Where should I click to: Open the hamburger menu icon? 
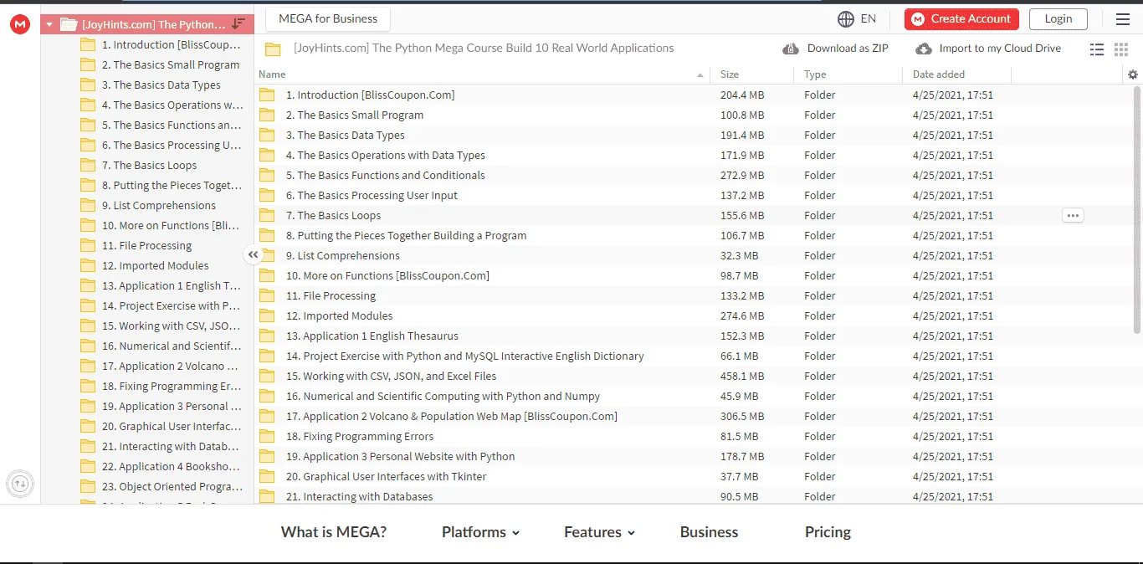(x=1122, y=19)
